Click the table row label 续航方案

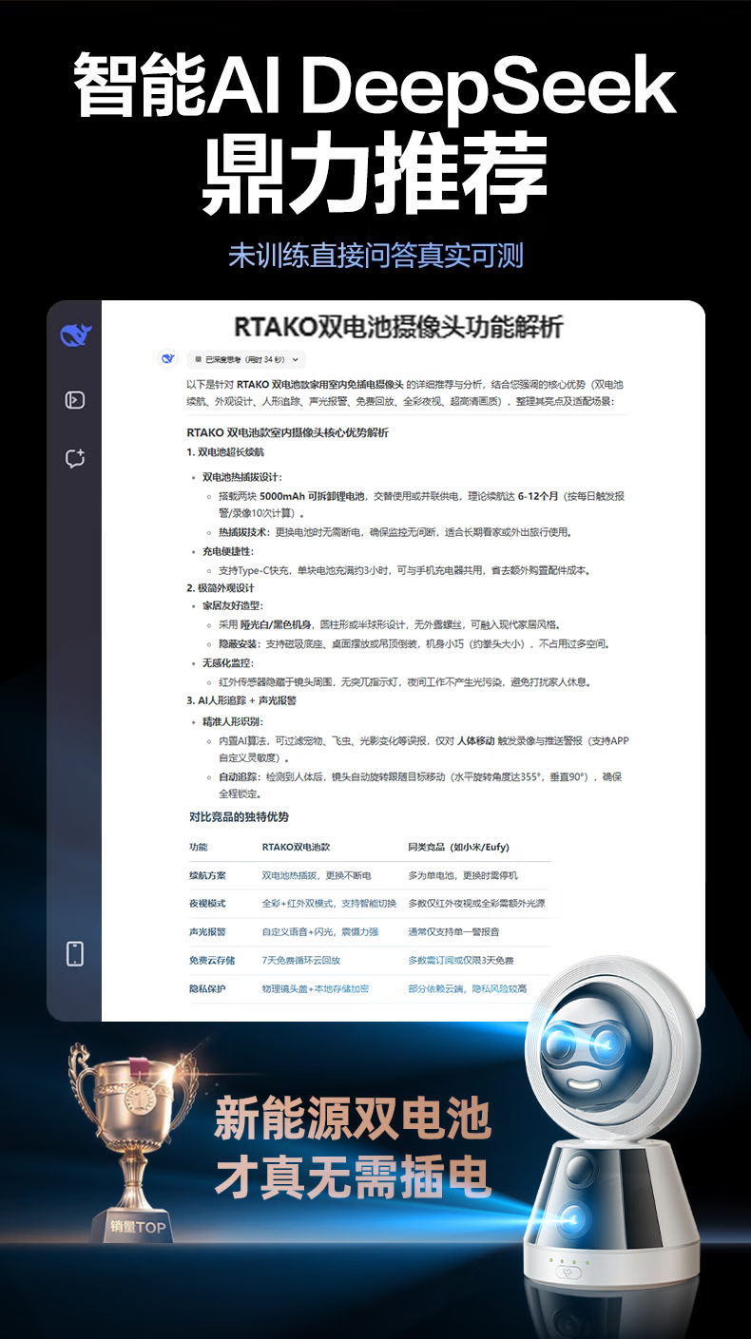207,874
